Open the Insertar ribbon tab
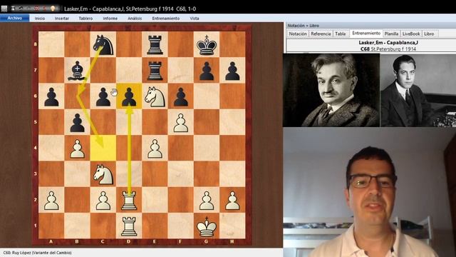456x257 pixels. 62,19
